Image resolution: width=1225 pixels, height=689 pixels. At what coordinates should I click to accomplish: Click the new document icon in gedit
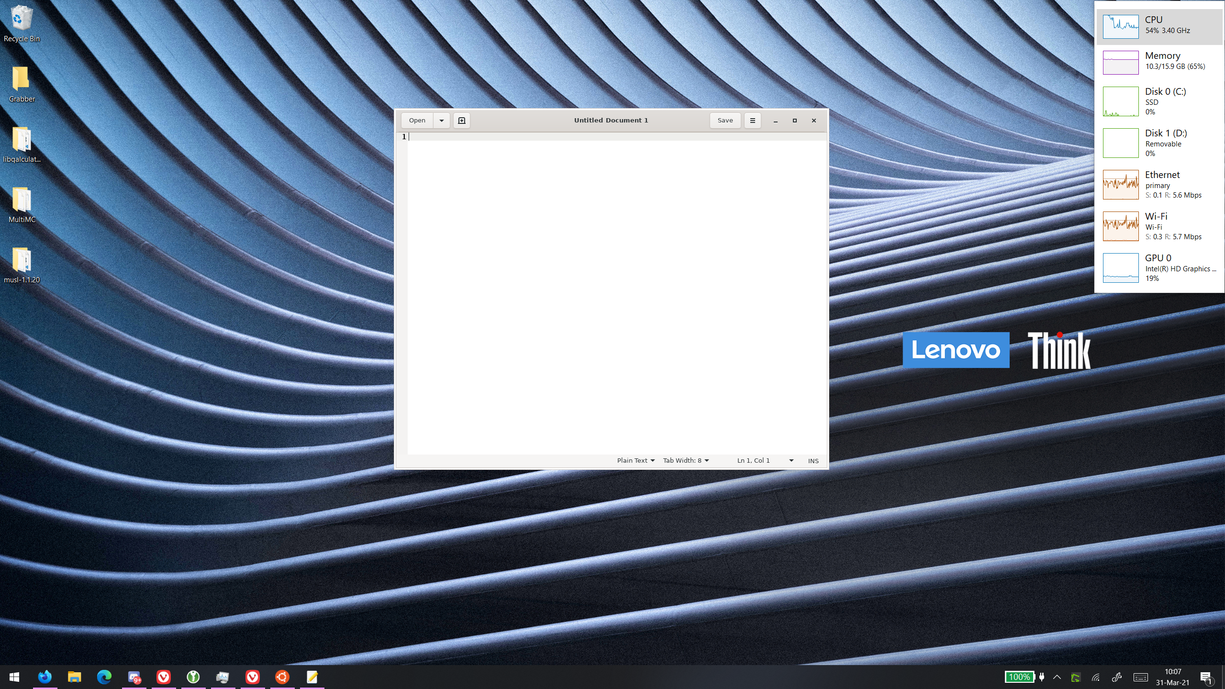462,121
